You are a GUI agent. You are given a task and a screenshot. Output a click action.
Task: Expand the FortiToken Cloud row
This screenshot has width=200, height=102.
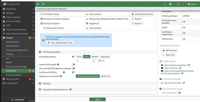[41, 14]
